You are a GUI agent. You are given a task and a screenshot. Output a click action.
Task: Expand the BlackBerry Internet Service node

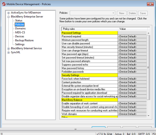pos(9,49)
